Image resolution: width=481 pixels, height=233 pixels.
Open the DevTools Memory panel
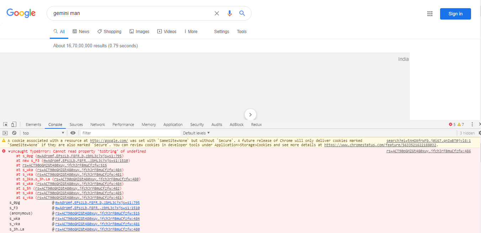(149, 125)
